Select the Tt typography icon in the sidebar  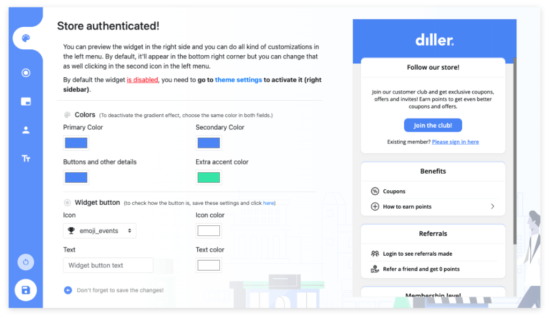pos(26,158)
